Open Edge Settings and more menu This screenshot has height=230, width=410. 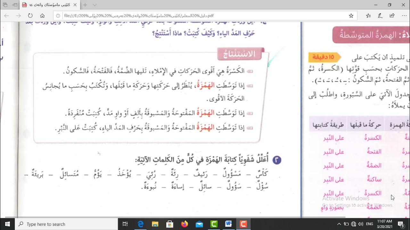click(x=404, y=16)
